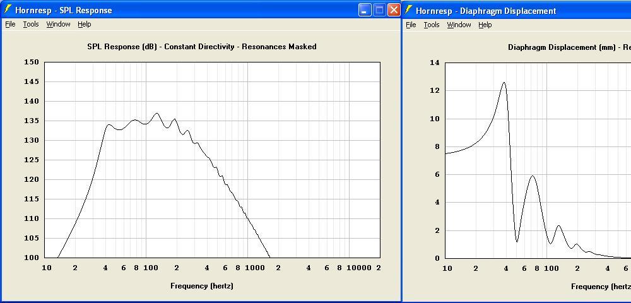Click the second displacement peak near 6 mm
Viewport: 631px width, 303px height.
533,175
